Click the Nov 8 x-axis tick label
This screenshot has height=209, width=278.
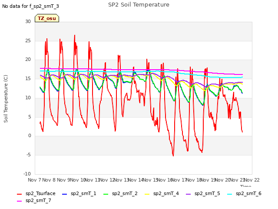[x=49, y=180]
